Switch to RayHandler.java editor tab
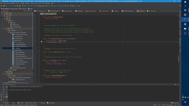 68,11
